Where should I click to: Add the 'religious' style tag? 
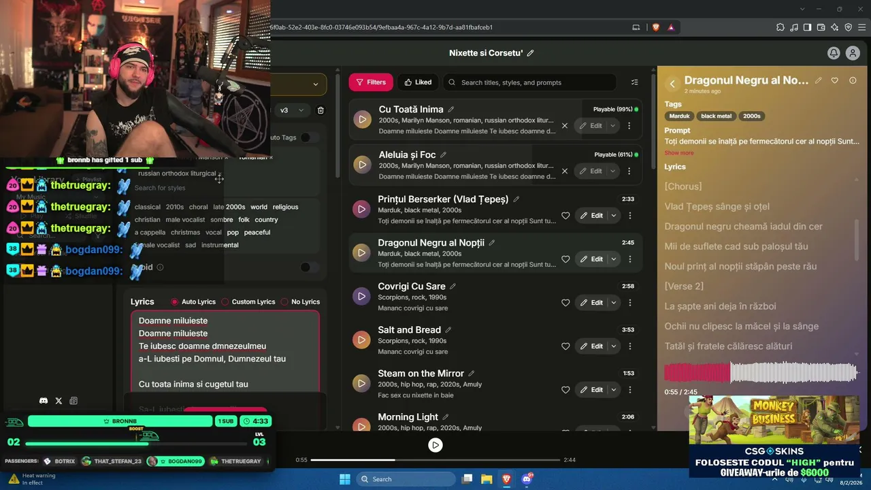[286, 207]
